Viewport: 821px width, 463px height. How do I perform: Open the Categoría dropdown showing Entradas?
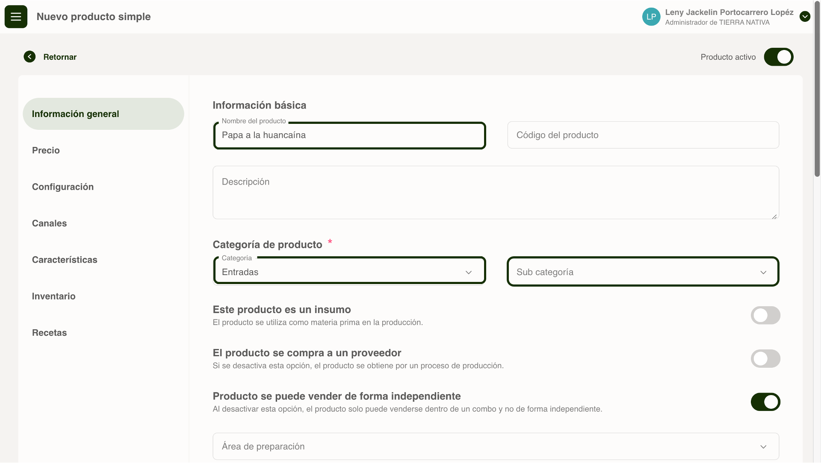tap(349, 272)
